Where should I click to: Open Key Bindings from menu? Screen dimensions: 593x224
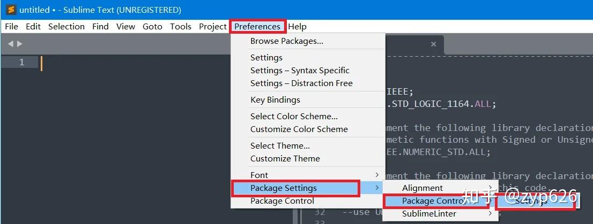pyautogui.click(x=275, y=99)
